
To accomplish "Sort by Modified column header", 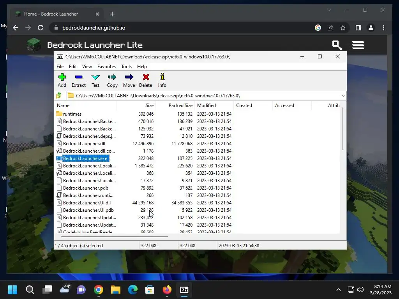I will (x=214, y=105).
